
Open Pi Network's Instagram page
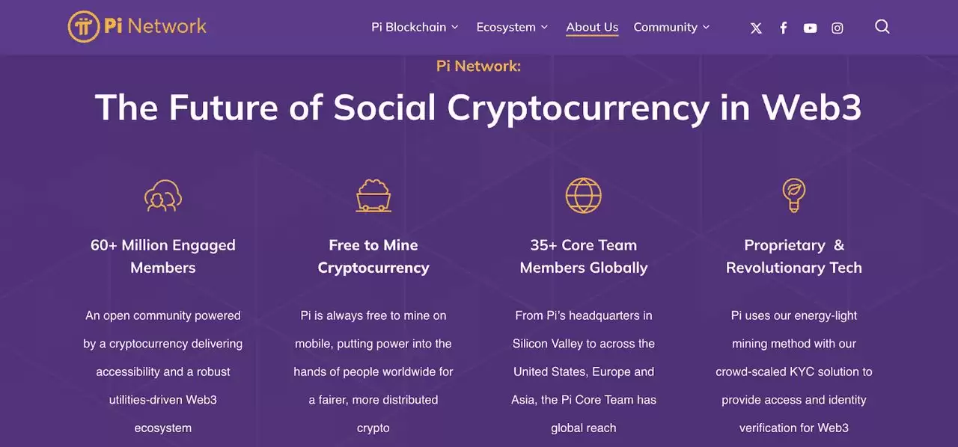coord(837,28)
